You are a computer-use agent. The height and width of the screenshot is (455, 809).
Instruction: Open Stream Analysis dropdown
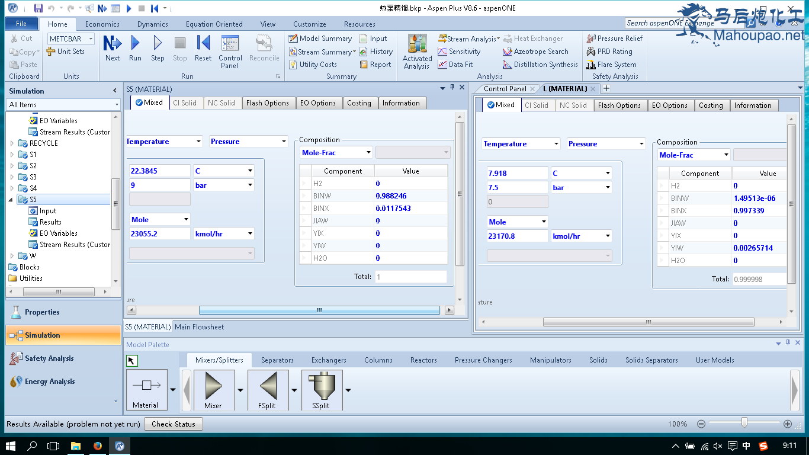[x=469, y=39]
